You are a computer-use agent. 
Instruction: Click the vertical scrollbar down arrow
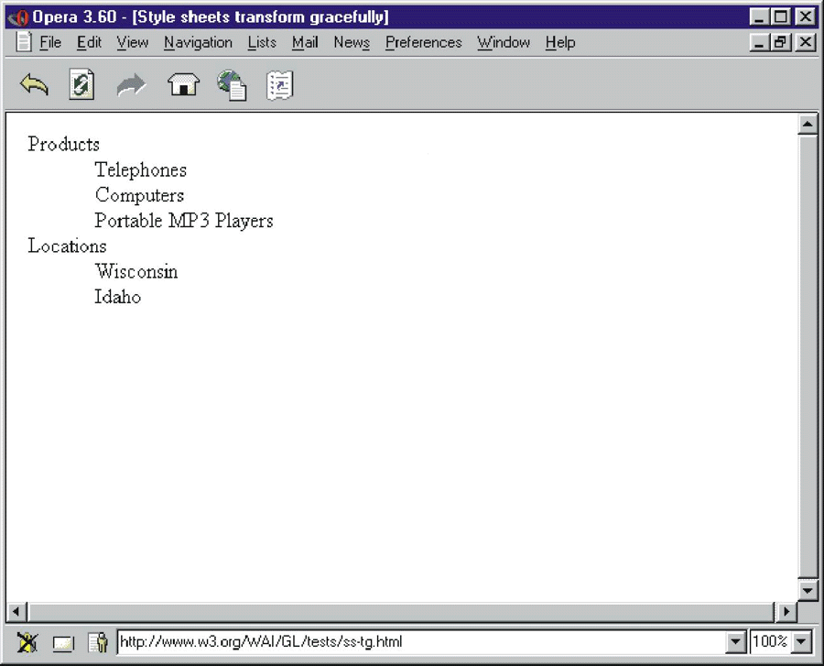click(808, 592)
